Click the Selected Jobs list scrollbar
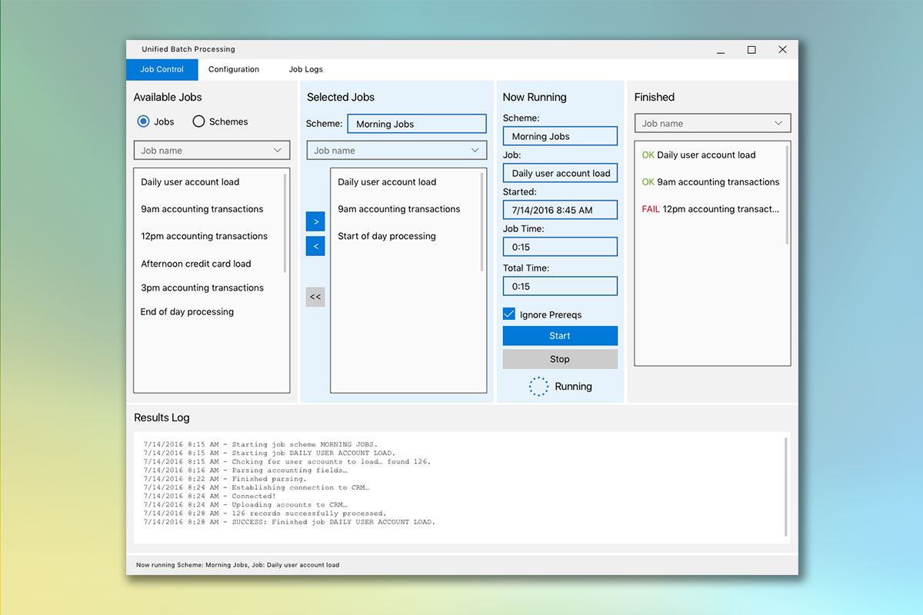 tap(482, 221)
